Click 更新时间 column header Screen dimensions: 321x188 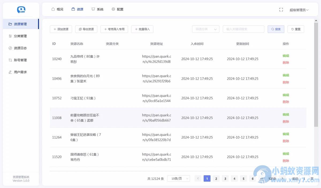pos(243,44)
